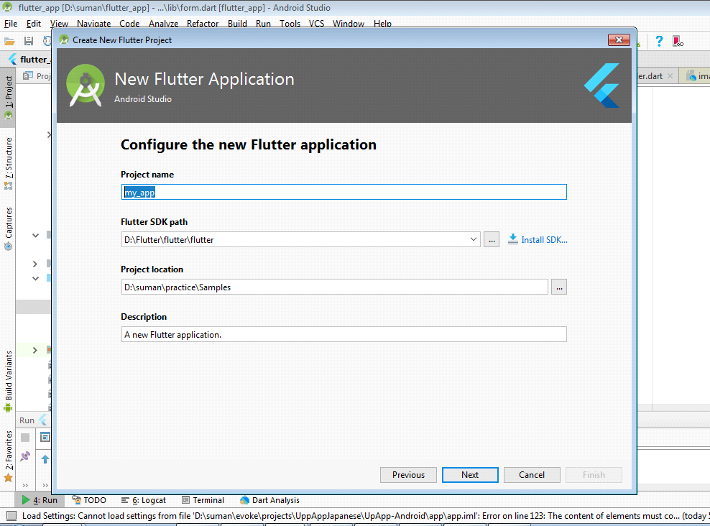Open the Refactor menu

203,24
